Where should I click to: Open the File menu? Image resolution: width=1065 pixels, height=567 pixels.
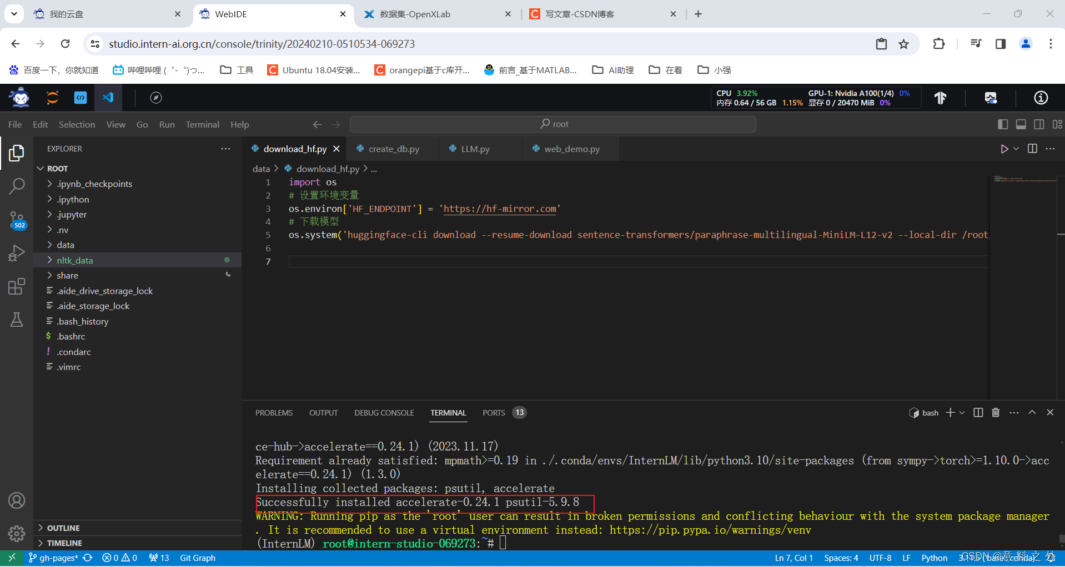pyautogui.click(x=15, y=124)
